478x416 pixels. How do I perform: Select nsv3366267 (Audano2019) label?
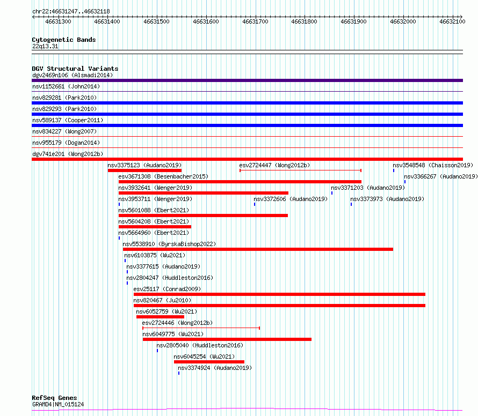pos(441,176)
